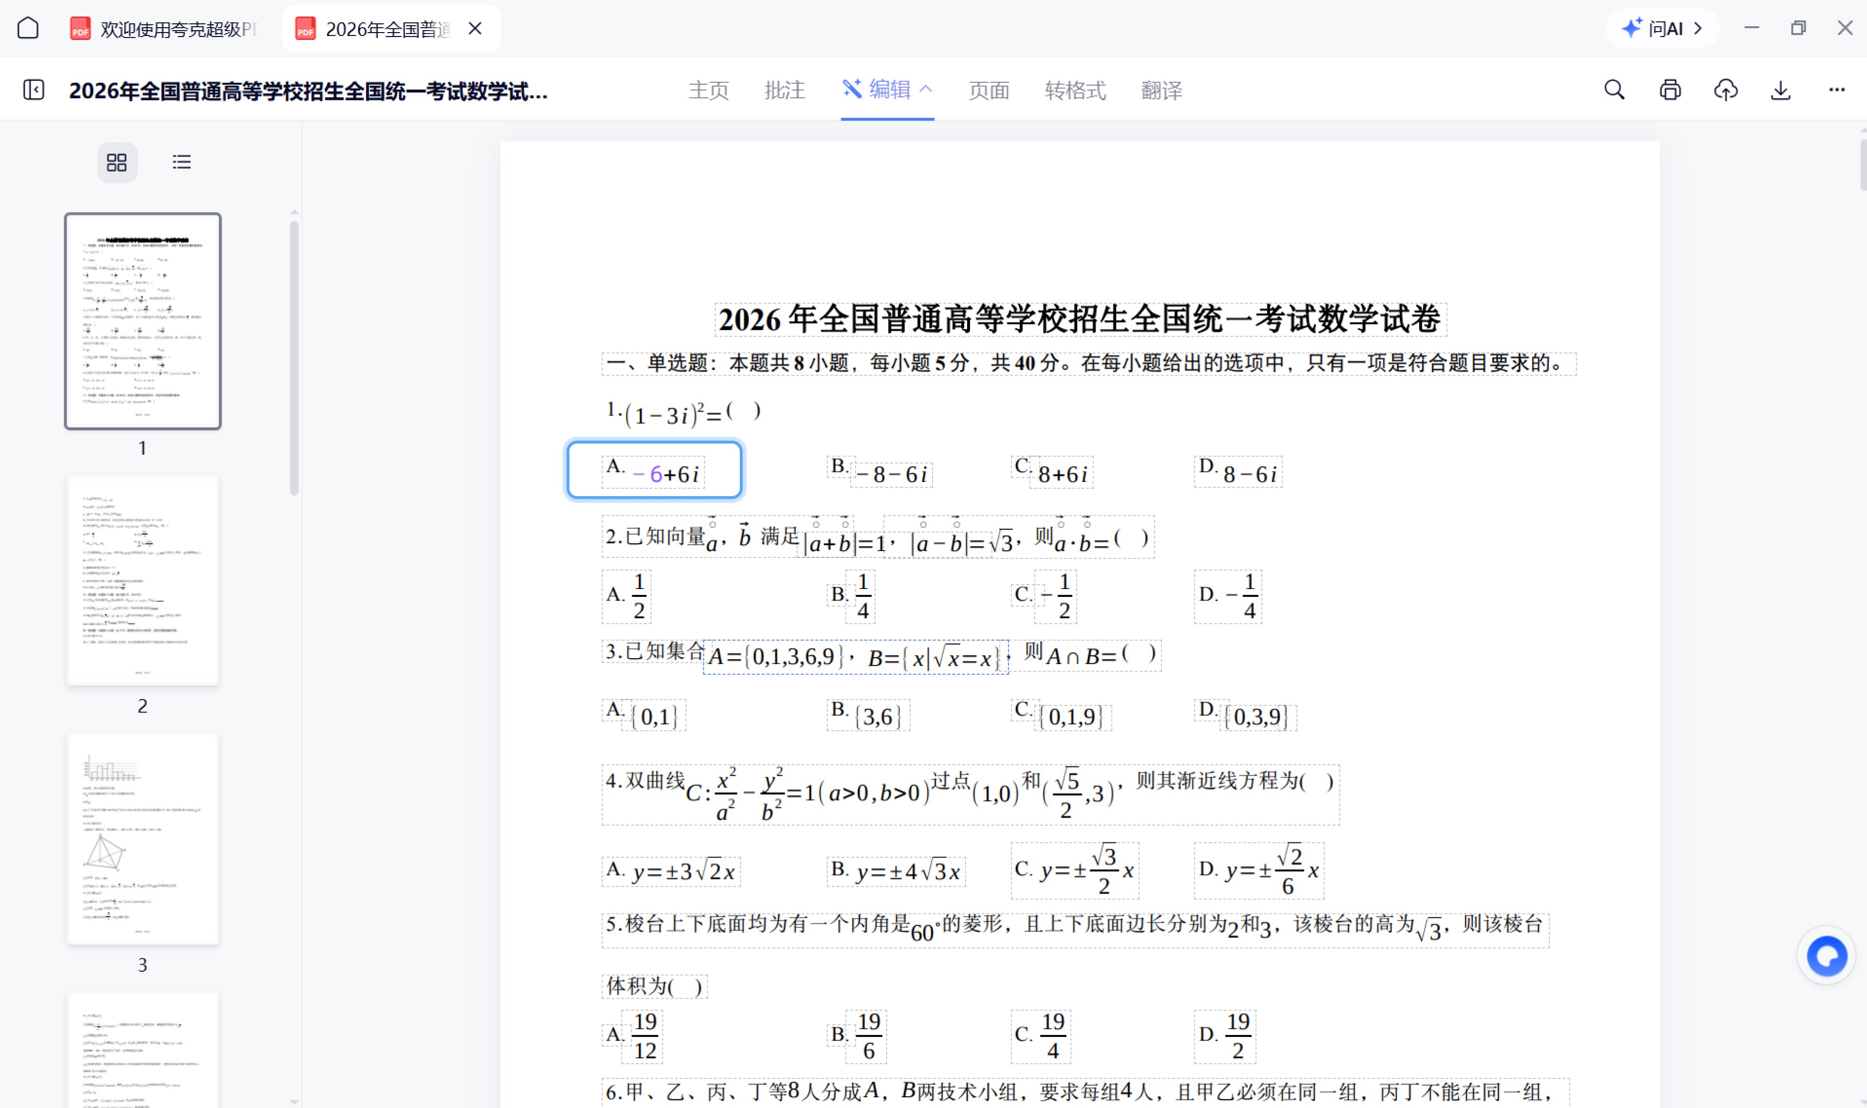Click the download icon

point(1780,89)
